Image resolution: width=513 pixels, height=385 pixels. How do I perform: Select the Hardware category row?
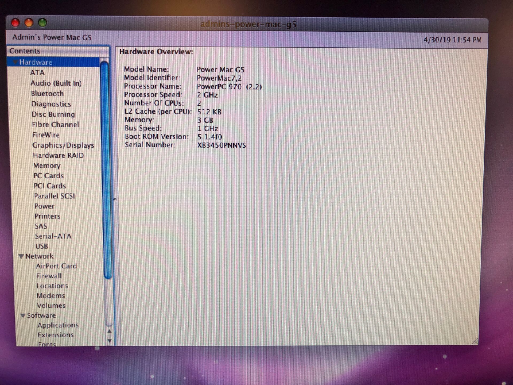(53, 62)
